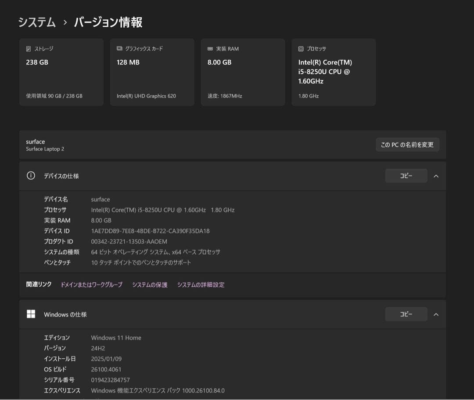Click the storage disk icon
Screen dimensions: 474x400
coord(29,49)
